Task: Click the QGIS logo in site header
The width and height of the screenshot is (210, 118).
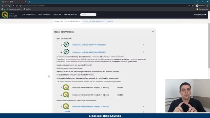Action: click(5, 14)
